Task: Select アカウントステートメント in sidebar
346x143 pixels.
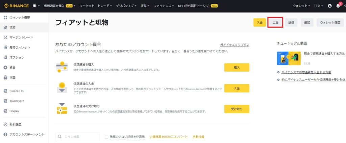Action: tap(27, 135)
